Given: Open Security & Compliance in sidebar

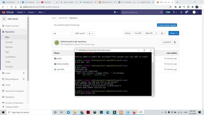Looking at the screenshot, I should [x=15, y=91].
